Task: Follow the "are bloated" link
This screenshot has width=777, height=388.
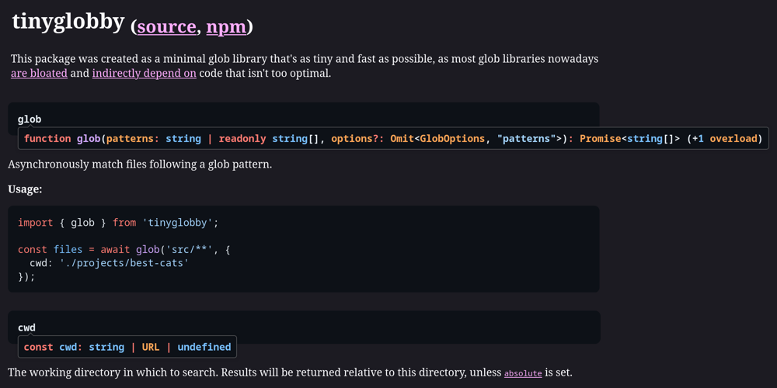Action: pyautogui.click(x=39, y=74)
